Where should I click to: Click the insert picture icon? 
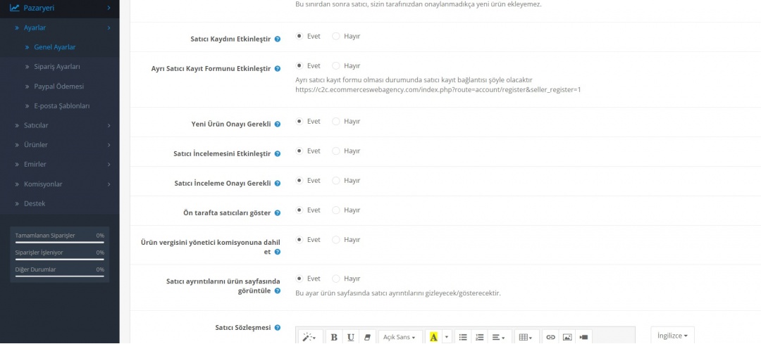(567, 337)
